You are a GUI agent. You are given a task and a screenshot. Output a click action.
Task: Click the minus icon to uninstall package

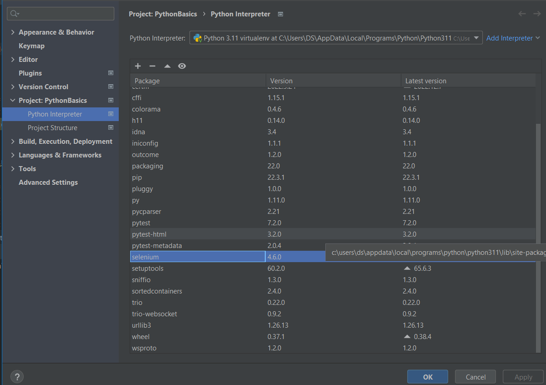tap(152, 66)
